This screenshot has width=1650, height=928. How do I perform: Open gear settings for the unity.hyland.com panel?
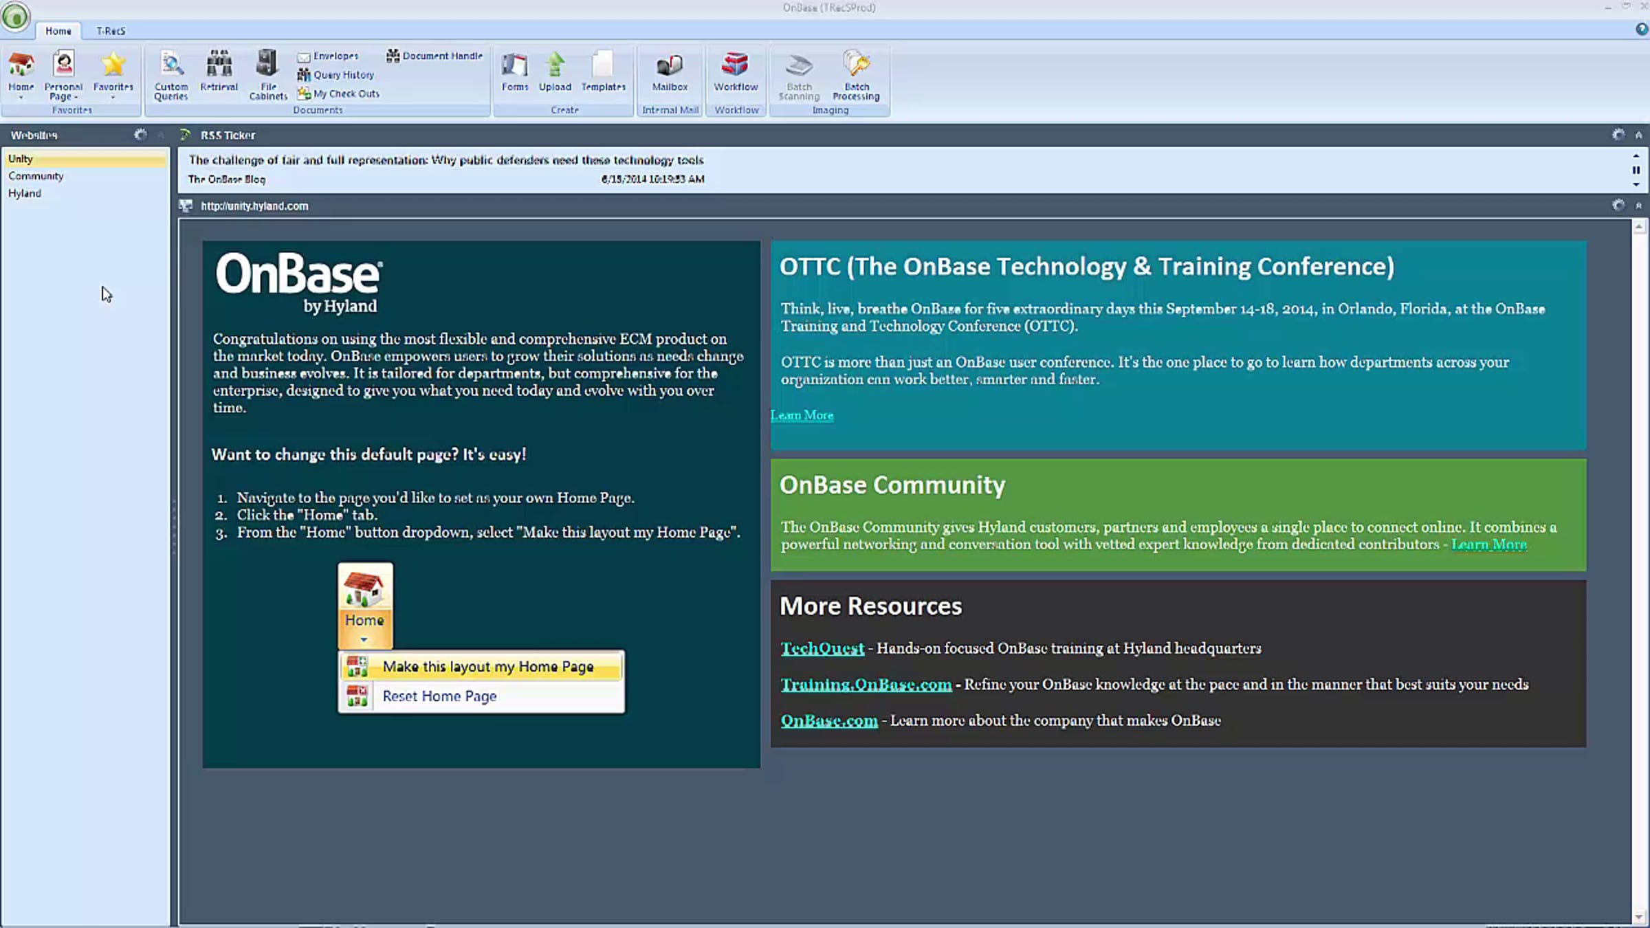pos(1618,205)
